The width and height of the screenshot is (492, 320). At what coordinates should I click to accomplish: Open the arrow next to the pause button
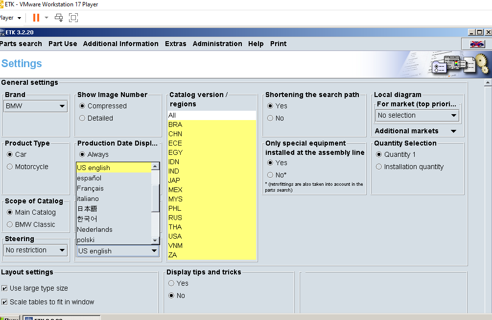pyautogui.click(x=47, y=18)
